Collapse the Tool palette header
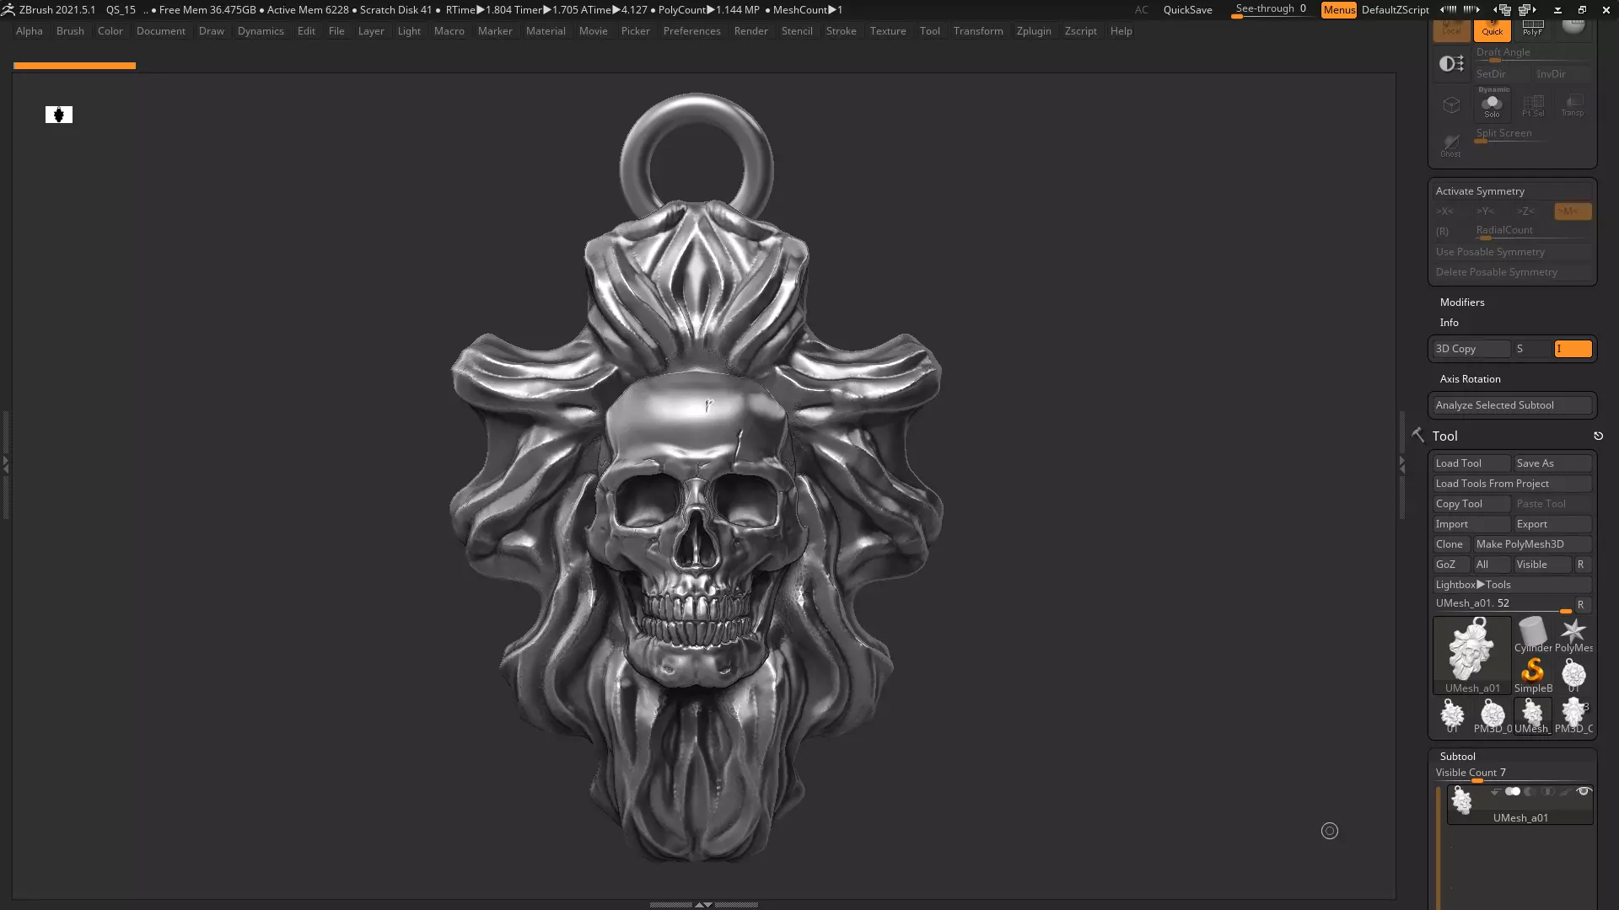 [x=1444, y=436]
